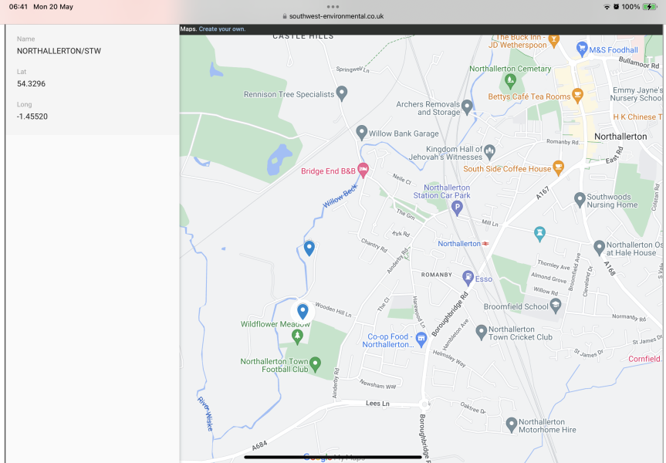This screenshot has height=463, width=666.
Task: Tap the H K Chinese restaurant label
Action: point(637,117)
